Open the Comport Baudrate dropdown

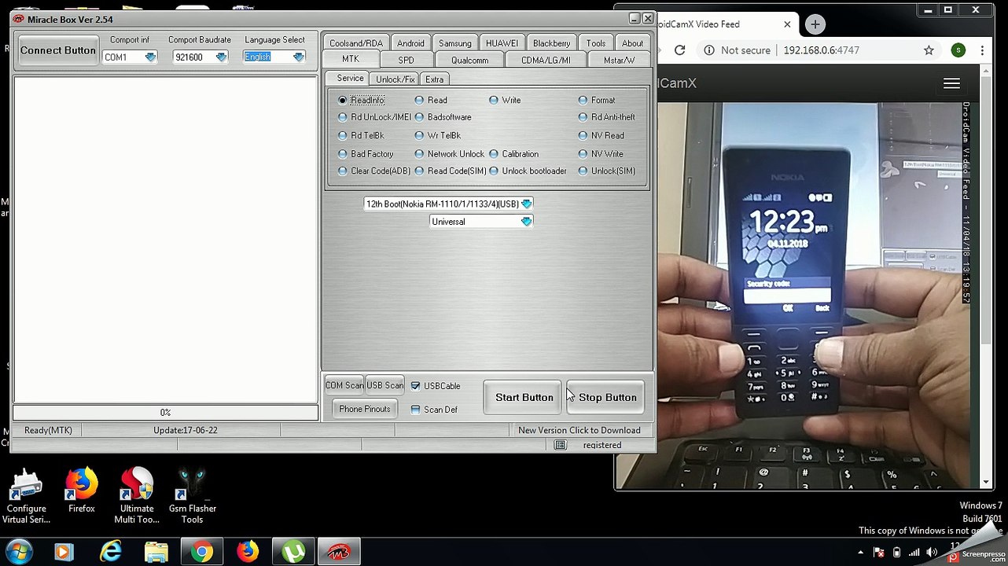pyautogui.click(x=221, y=57)
